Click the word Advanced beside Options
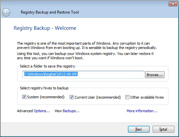 (x=25, y=111)
